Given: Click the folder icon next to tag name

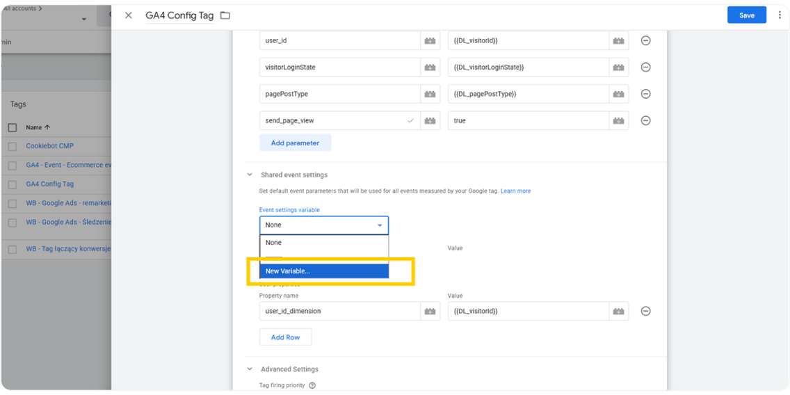Looking at the screenshot, I should (225, 15).
